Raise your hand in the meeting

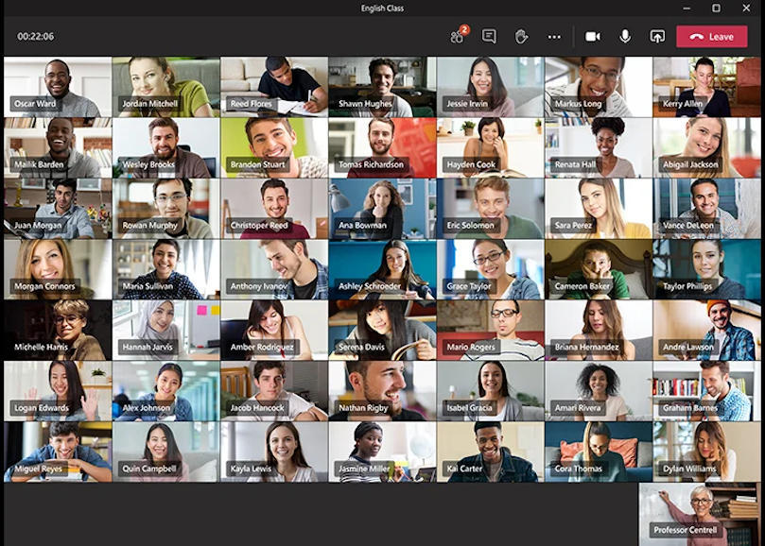(521, 36)
